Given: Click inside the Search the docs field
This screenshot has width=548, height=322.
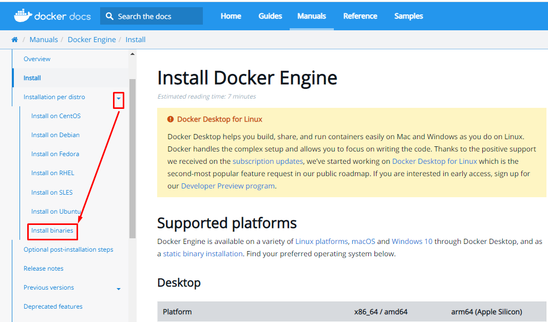Looking at the screenshot, I should tap(154, 16).
